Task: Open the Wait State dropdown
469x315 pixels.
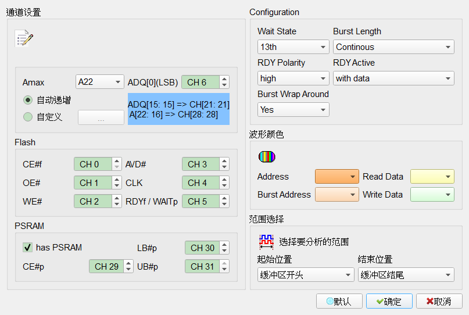Action: [293, 47]
